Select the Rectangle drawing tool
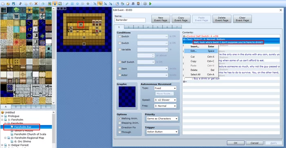The width and height of the screenshot is (286, 148). 72,3
